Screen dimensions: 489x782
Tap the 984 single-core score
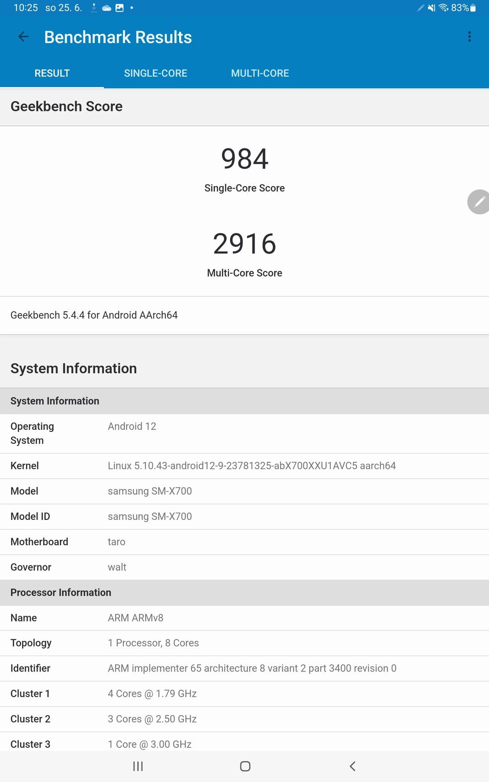245,159
